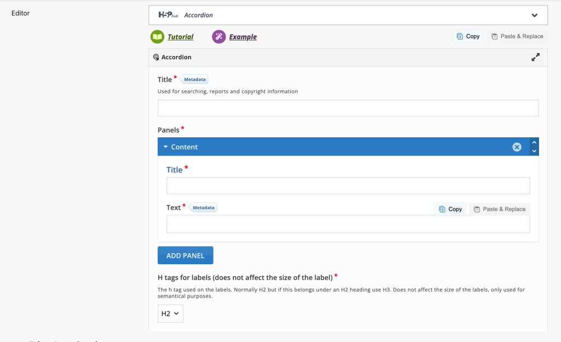Click the ADD PANEL button

pyautogui.click(x=185, y=256)
